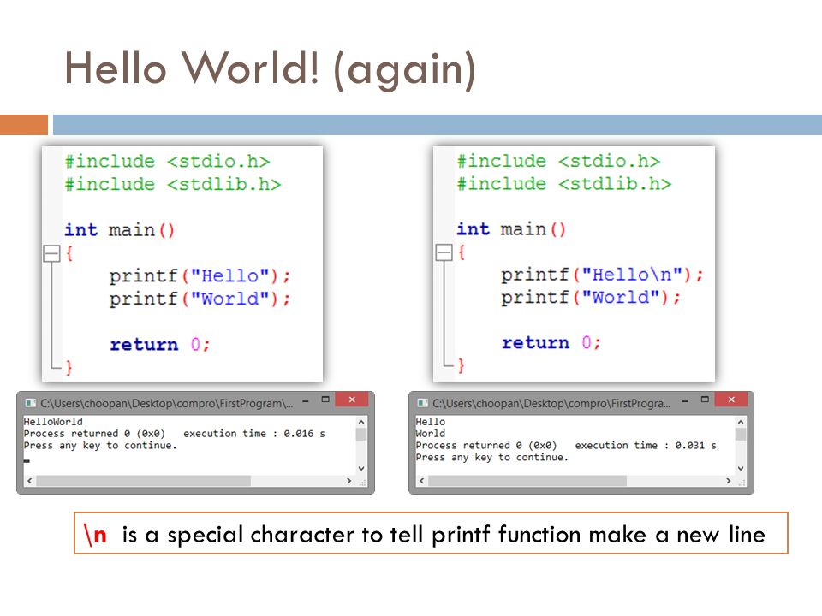
Task: Click left arrow of right console horizontal scrollbar
Action: pos(422,481)
